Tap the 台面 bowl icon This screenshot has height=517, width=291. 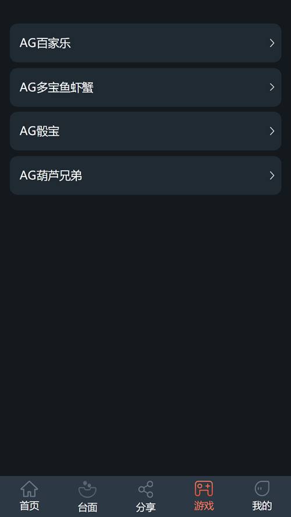pos(87,489)
